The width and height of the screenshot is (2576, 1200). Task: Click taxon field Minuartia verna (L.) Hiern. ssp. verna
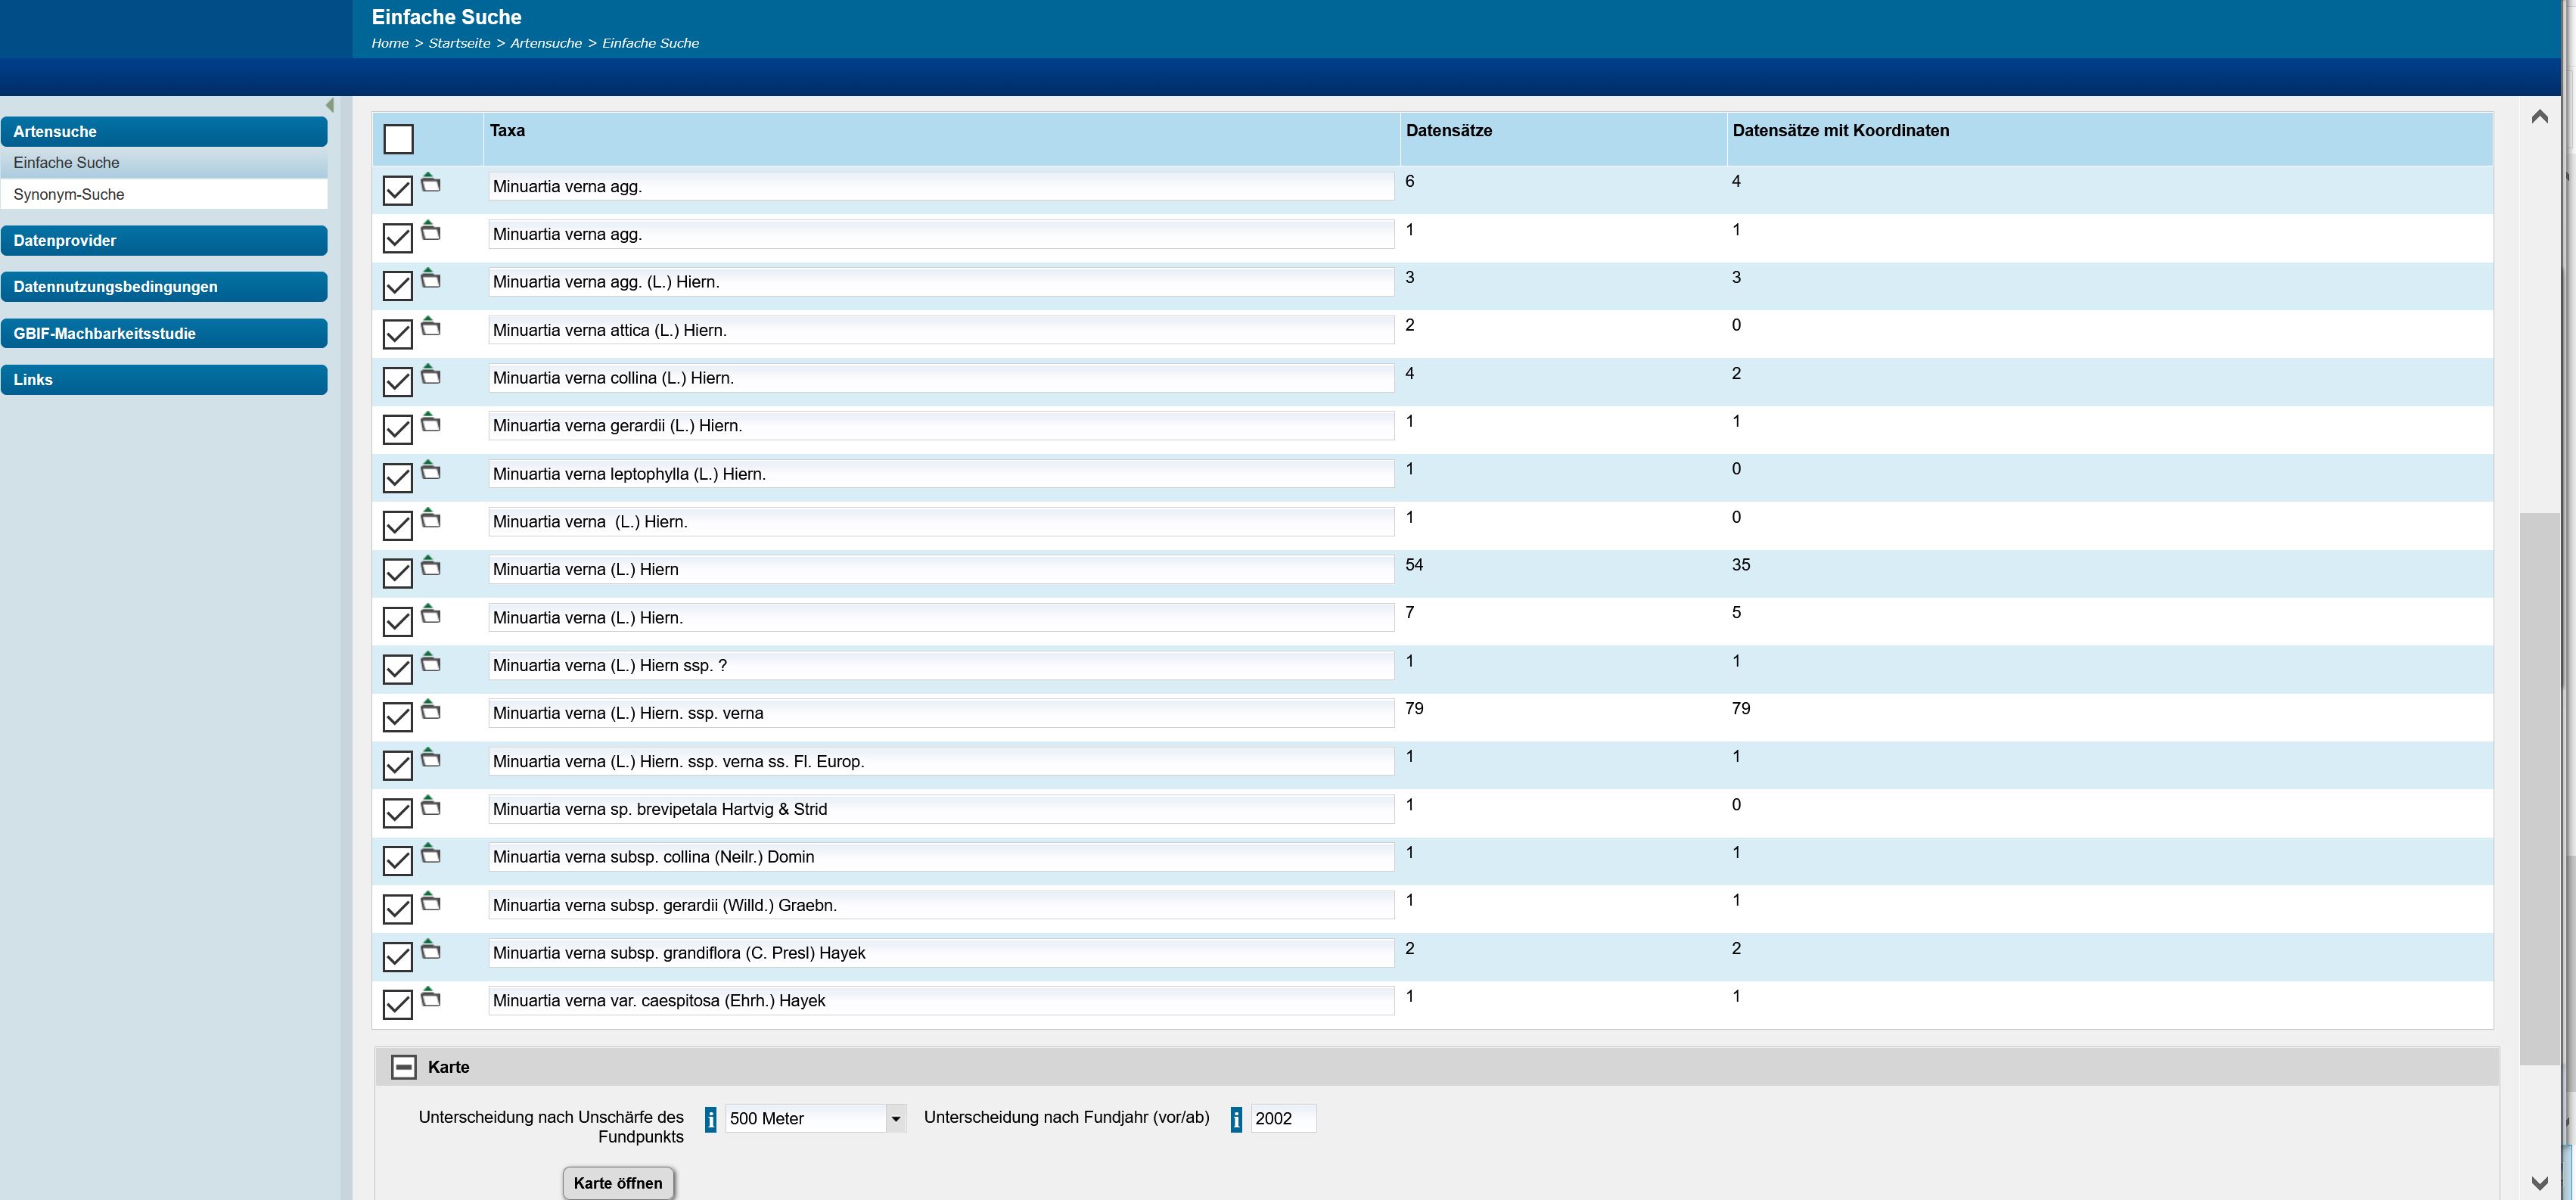click(x=941, y=713)
